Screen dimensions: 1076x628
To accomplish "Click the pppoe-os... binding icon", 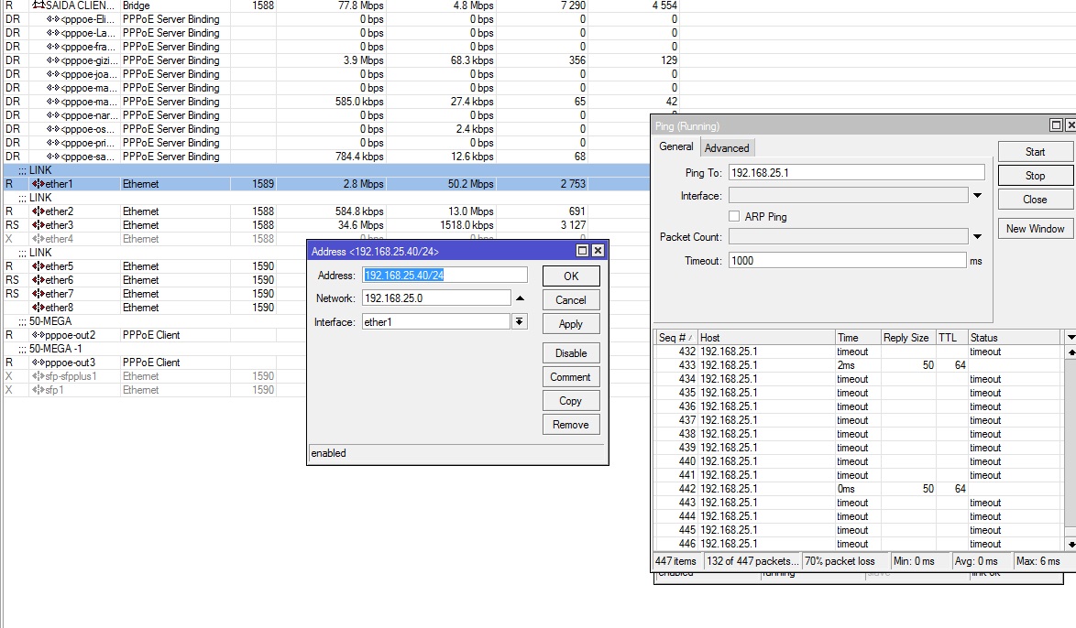I will [53, 129].
